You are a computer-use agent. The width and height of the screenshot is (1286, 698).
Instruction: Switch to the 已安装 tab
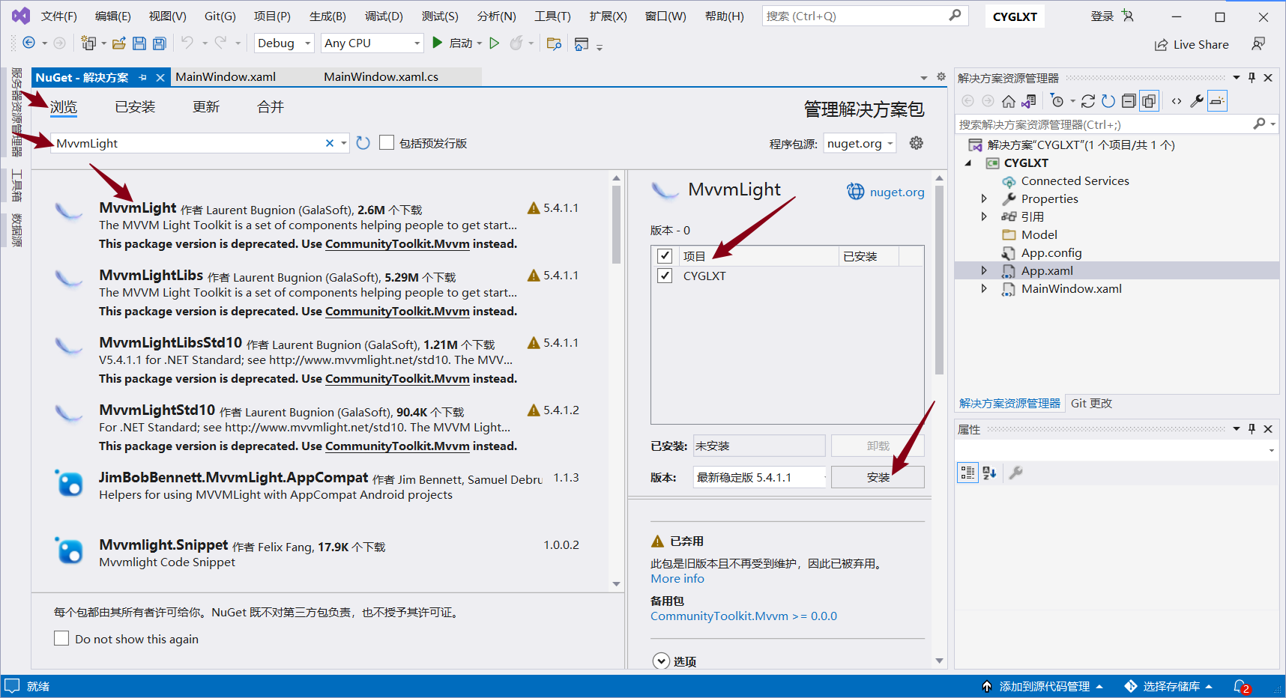(135, 107)
